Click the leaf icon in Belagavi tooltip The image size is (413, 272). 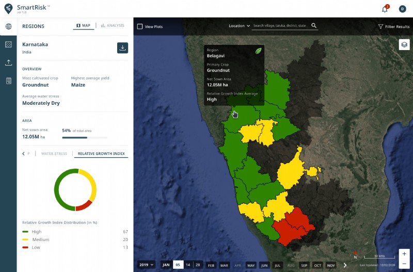[259, 51]
